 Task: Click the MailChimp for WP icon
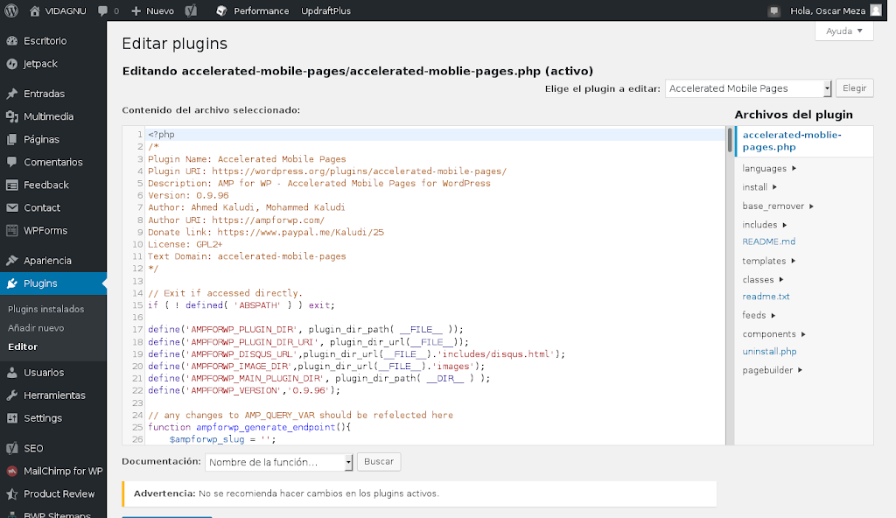[12, 471]
